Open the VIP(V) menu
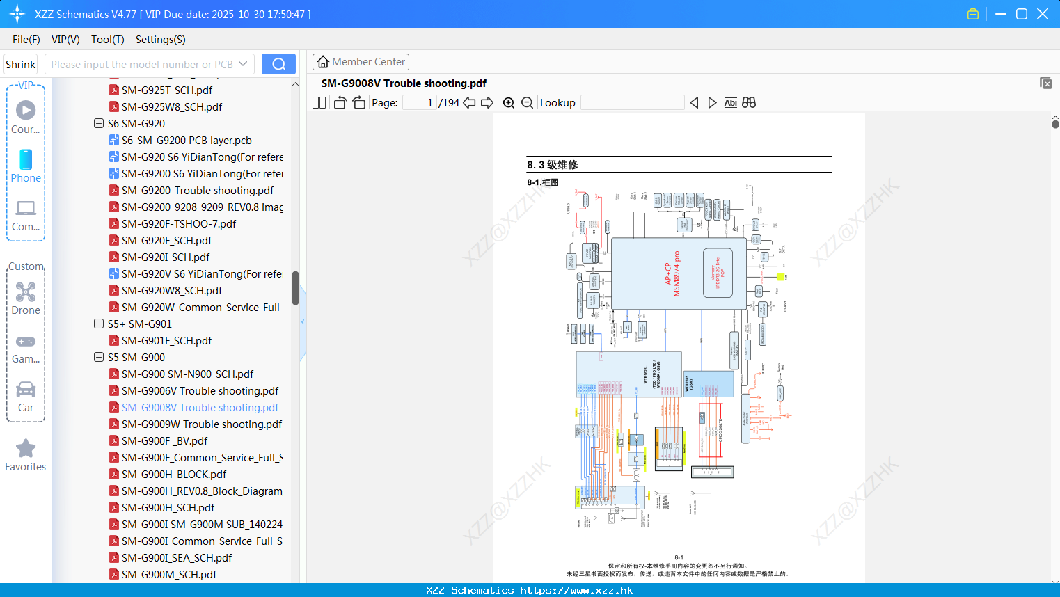This screenshot has width=1060, height=597. [65, 40]
